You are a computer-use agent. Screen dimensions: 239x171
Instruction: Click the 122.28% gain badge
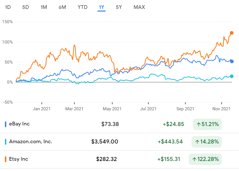point(205,159)
